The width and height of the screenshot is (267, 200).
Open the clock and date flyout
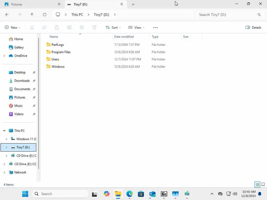249,194
